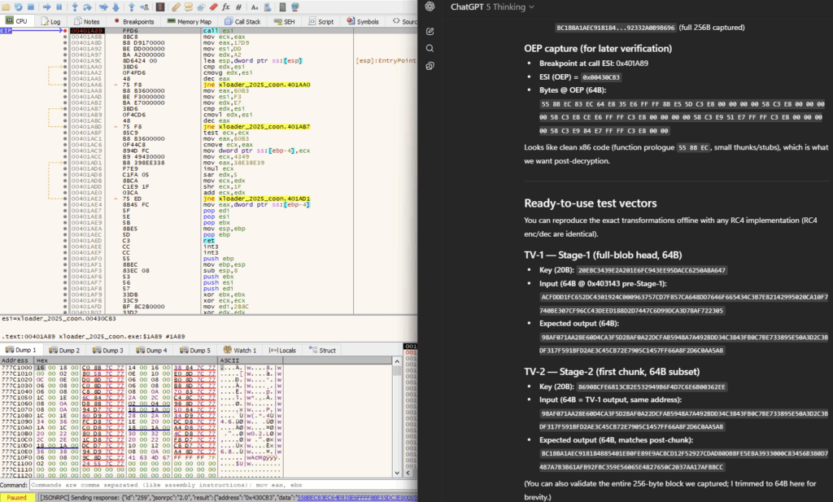The height and width of the screenshot is (502, 833).
Task: Open the ChatGPT 5 Thinking model dropdown
Action: point(492,7)
